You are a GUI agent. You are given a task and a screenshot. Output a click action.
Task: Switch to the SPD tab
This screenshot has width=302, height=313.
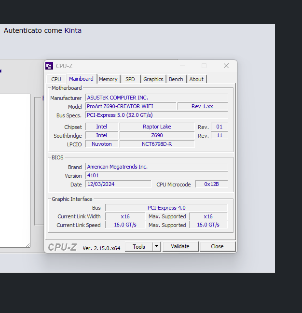pos(130,79)
